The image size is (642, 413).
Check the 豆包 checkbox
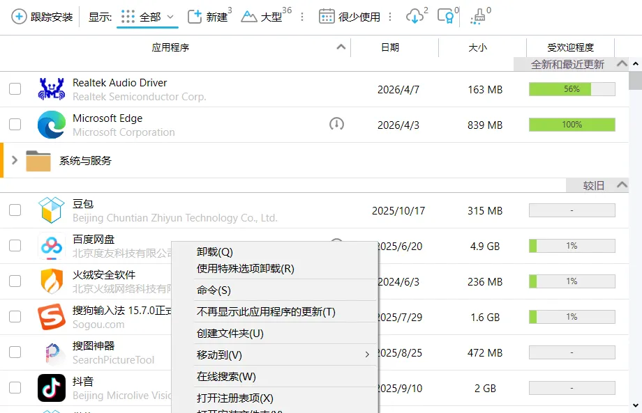(15, 210)
